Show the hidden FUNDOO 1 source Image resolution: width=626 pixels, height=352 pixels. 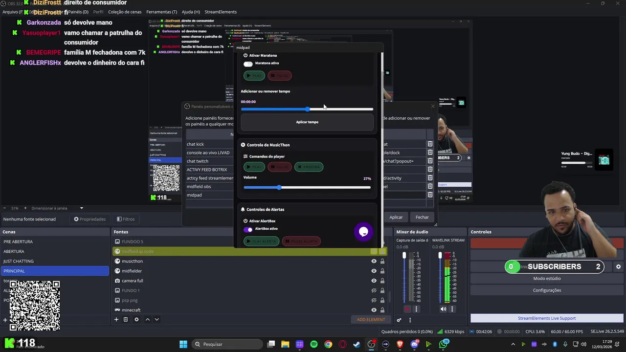(374, 290)
